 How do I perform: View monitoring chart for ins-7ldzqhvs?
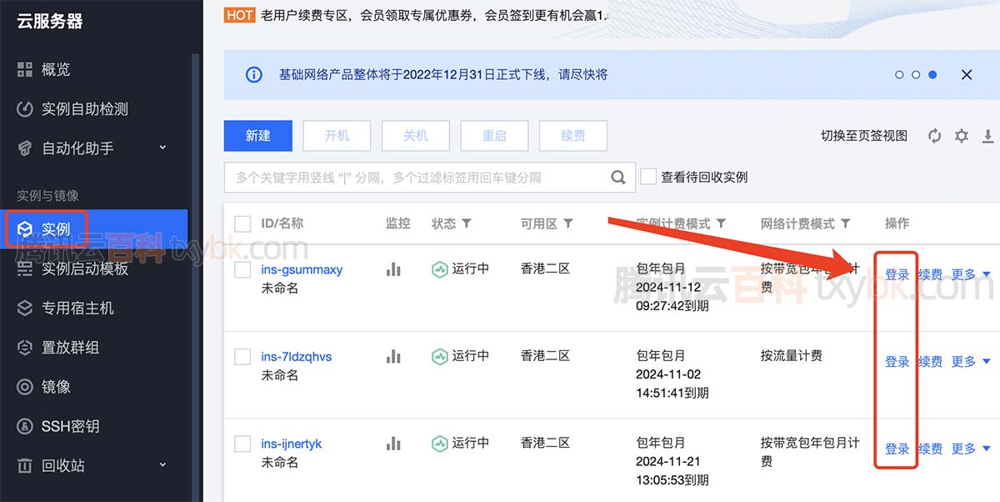click(393, 357)
